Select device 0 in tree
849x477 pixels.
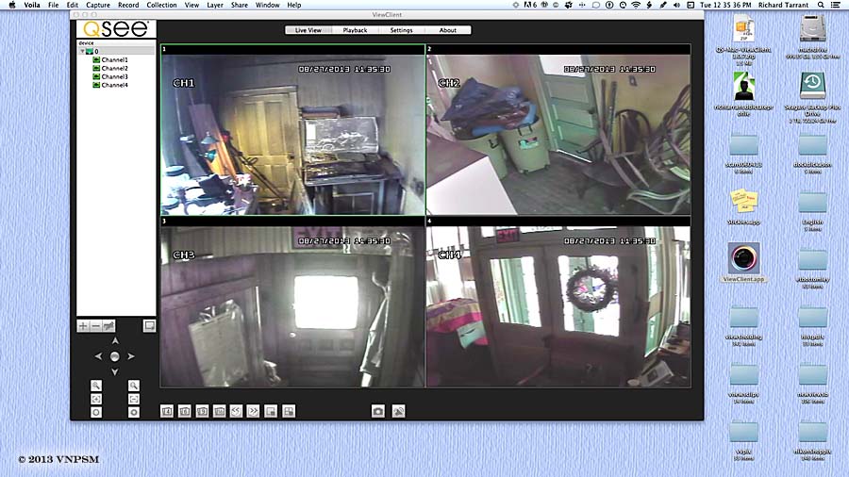pyautogui.click(x=116, y=52)
